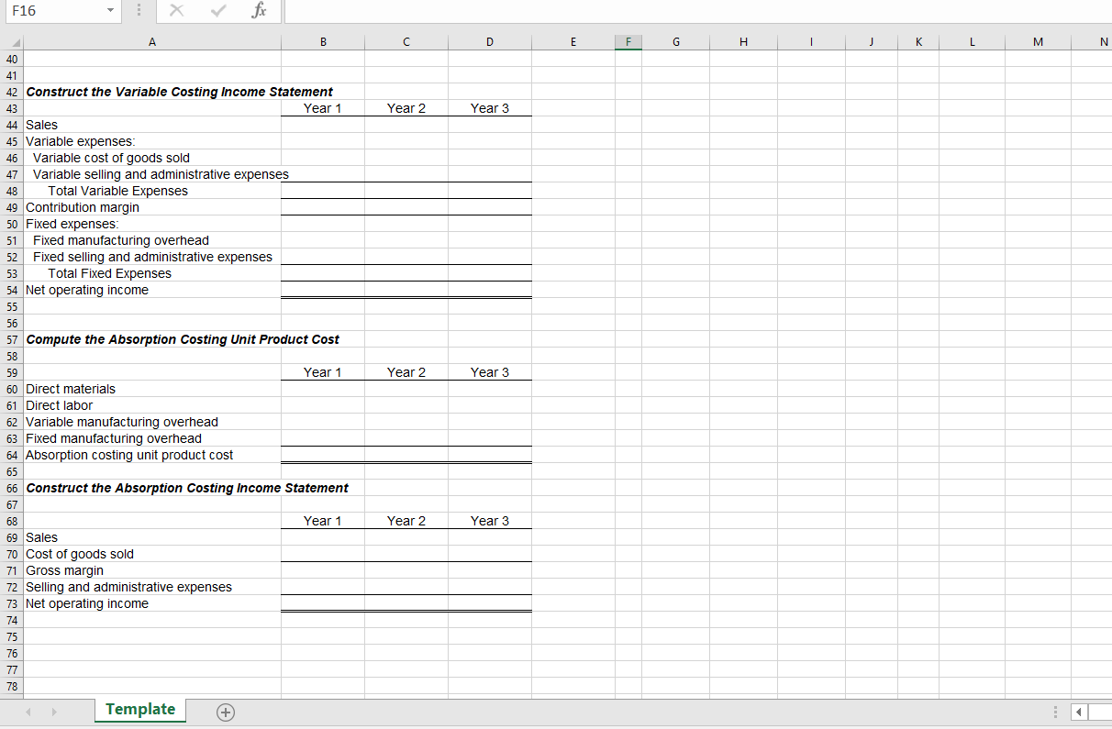The image size is (1112, 729).
Task: Click the next sheet navigation arrow
Action: 54,711
